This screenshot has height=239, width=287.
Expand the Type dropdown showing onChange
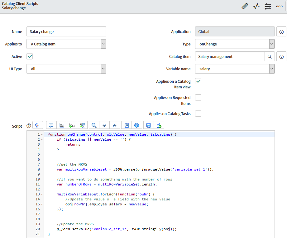point(235,44)
